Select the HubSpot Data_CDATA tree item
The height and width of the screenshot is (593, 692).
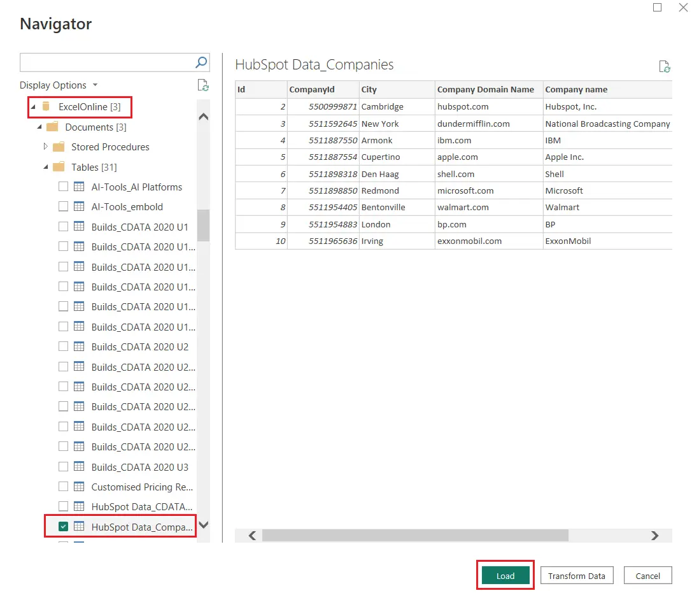tap(141, 506)
